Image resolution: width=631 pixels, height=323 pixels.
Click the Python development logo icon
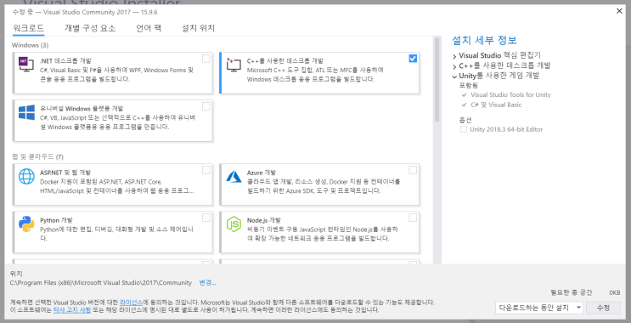point(26,224)
